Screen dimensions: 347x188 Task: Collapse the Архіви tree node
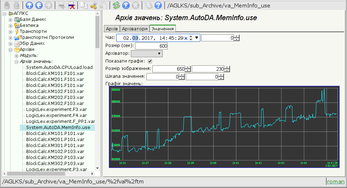(11, 49)
